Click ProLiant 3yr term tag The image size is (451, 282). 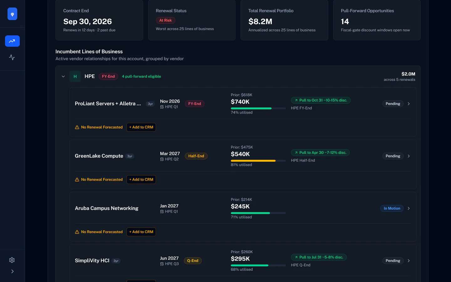click(150, 104)
